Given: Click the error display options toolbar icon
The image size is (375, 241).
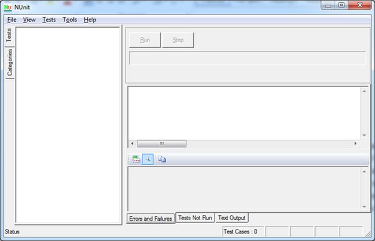Looking at the screenshot, I should coord(136,159).
